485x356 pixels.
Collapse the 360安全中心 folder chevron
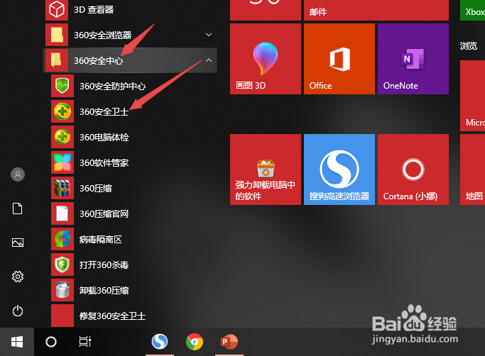tap(209, 60)
